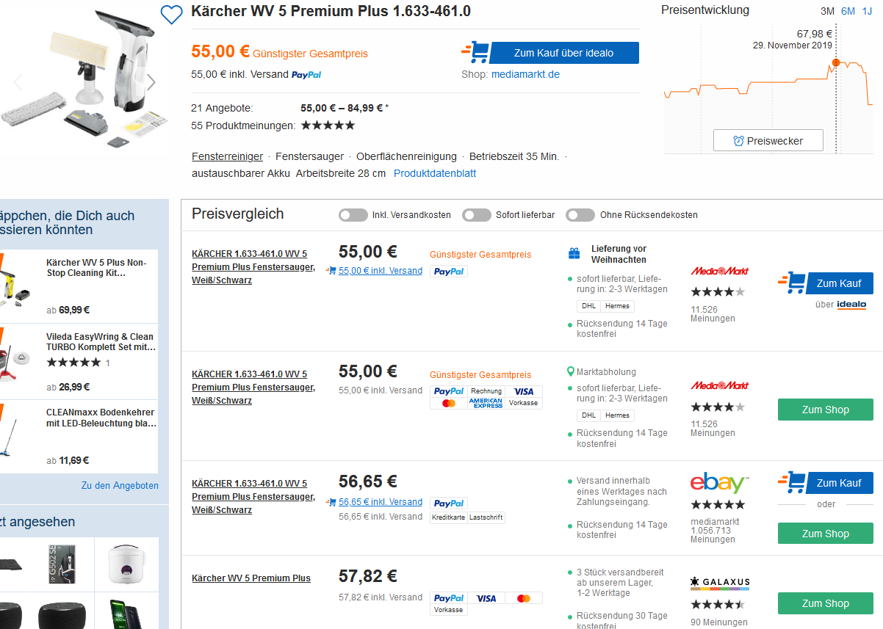Click the heart wishlist icon
Screen dimensions: 883x629
coord(171,14)
